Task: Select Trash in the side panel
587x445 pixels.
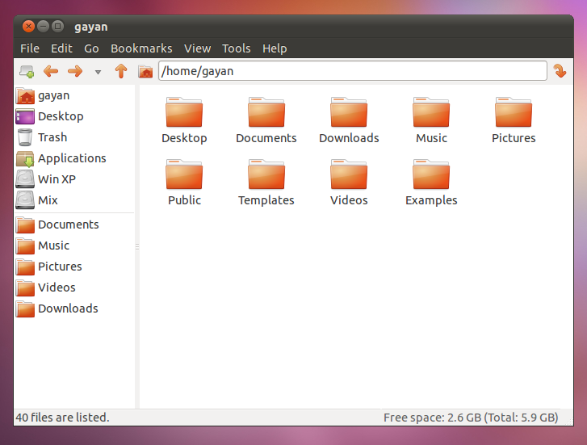Action: [x=52, y=137]
